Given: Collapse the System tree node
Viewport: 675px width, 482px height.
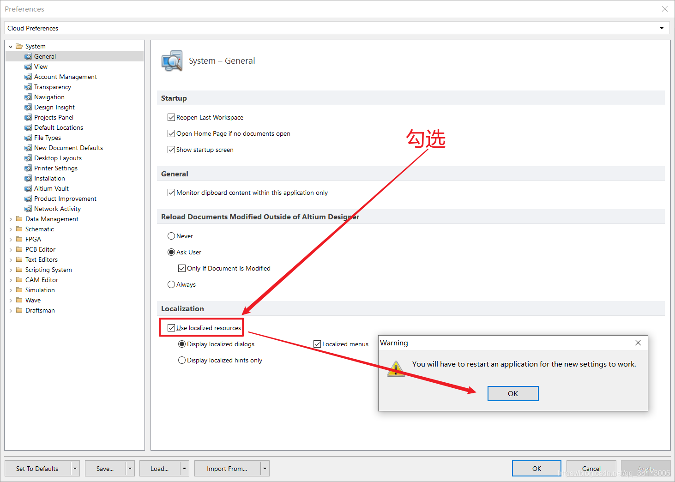Looking at the screenshot, I should tap(11, 47).
